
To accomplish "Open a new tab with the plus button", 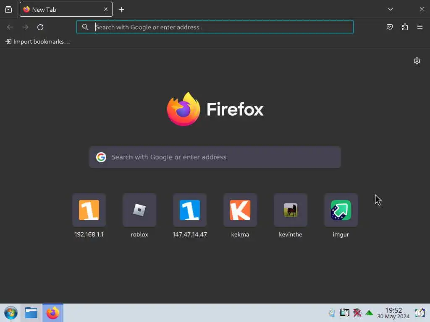I will pyautogui.click(x=121, y=10).
